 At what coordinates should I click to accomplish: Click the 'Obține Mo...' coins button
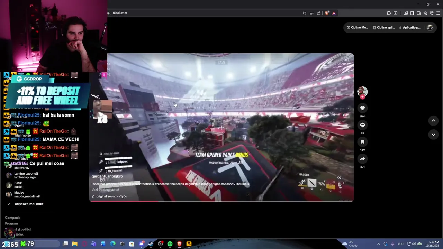click(358, 28)
